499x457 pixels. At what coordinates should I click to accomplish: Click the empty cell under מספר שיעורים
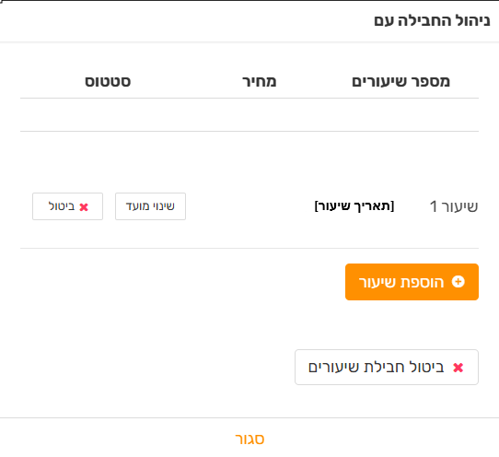[x=401, y=114]
